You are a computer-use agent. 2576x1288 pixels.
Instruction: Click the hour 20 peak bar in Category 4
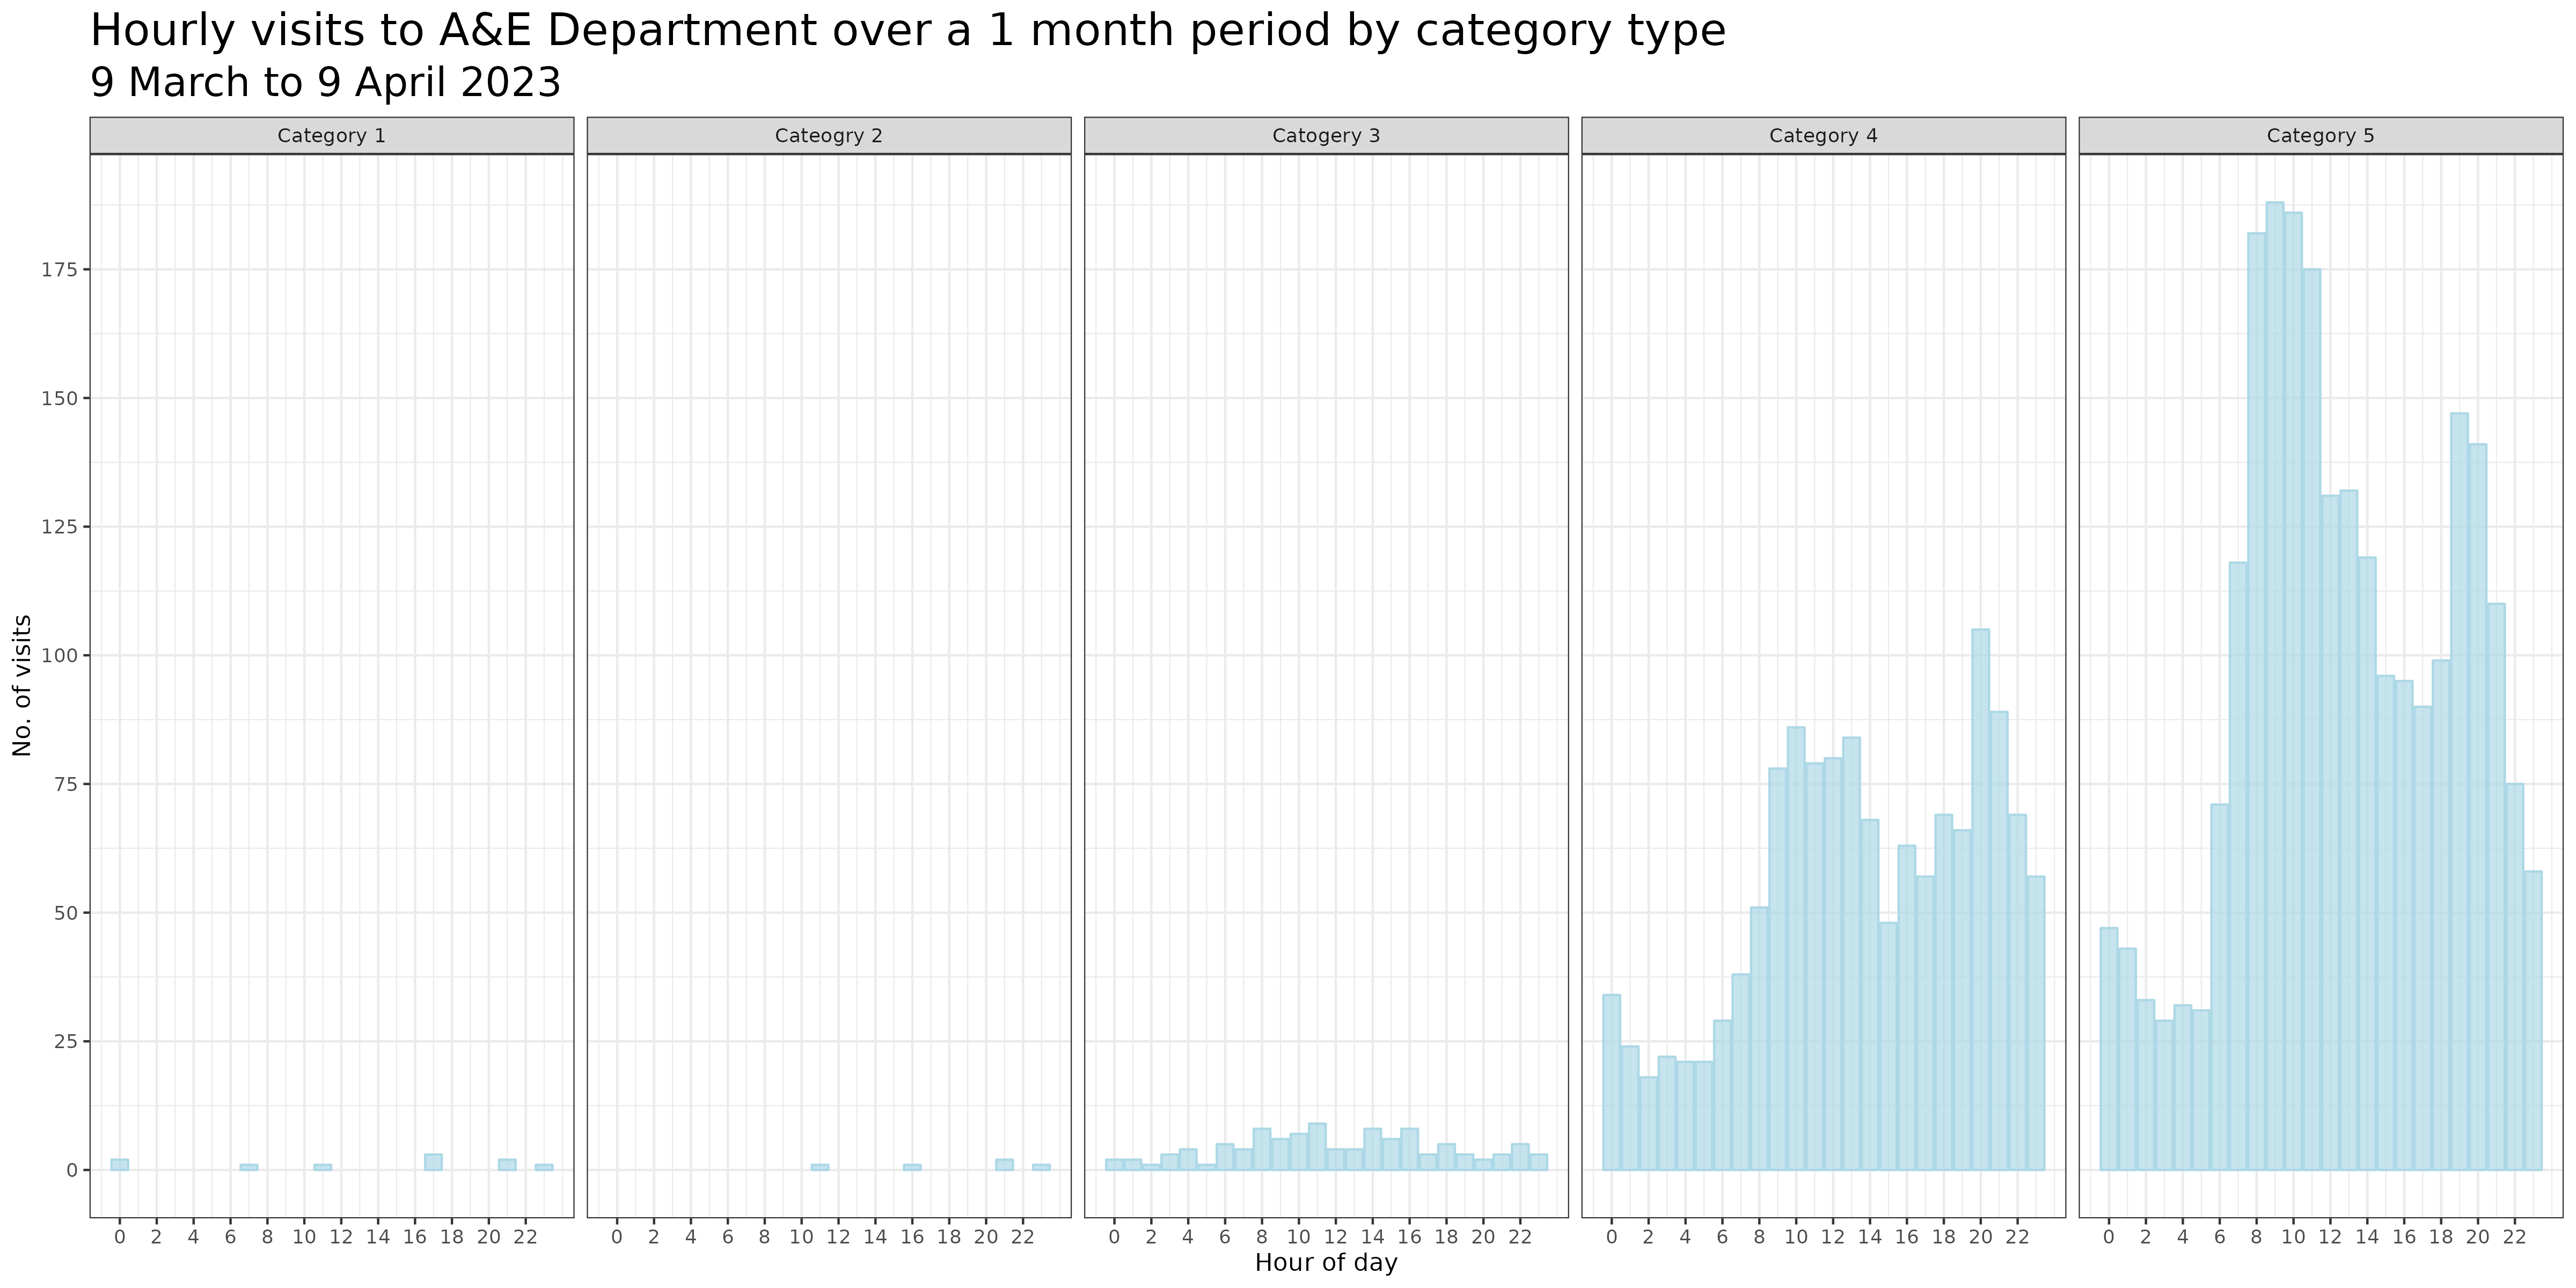1981,900
